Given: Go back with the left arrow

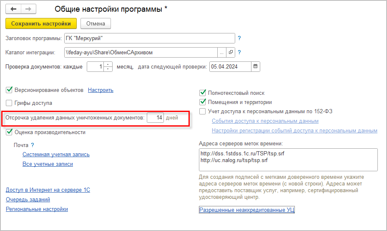Looking at the screenshot, I should pos(13,9).
